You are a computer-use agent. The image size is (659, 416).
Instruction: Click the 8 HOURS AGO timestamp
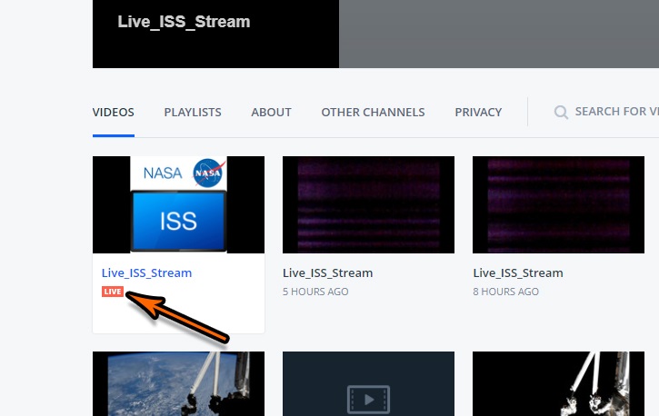pos(506,292)
